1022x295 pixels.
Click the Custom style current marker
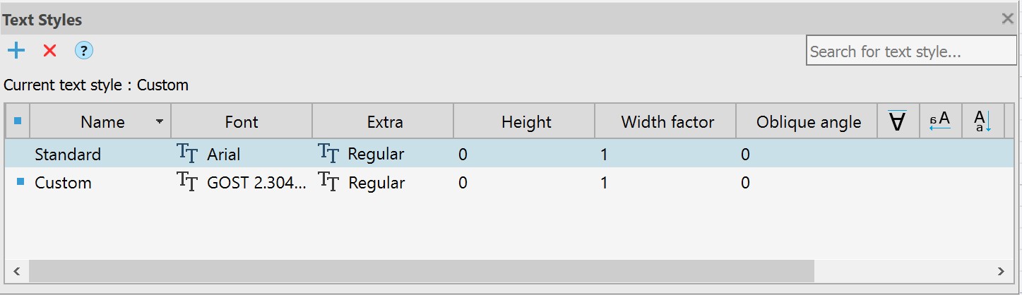[19, 183]
